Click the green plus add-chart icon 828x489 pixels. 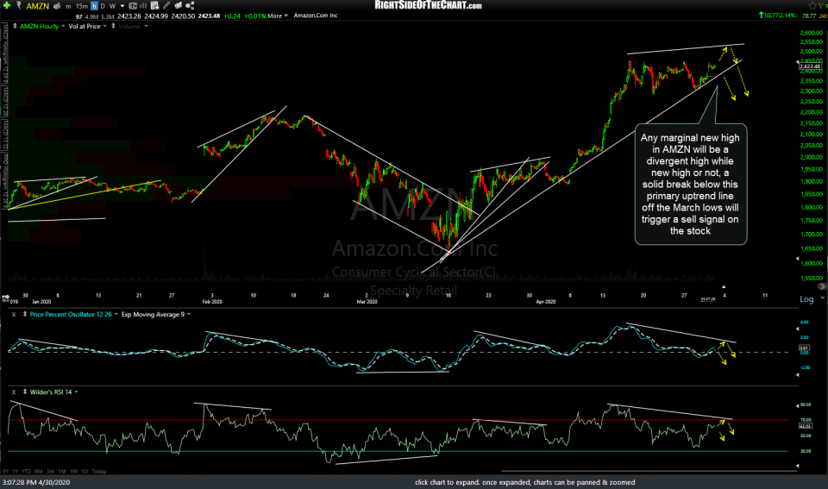pyautogui.click(x=7, y=6)
